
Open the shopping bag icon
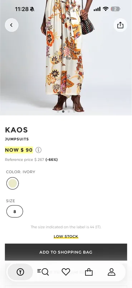tap(89, 272)
